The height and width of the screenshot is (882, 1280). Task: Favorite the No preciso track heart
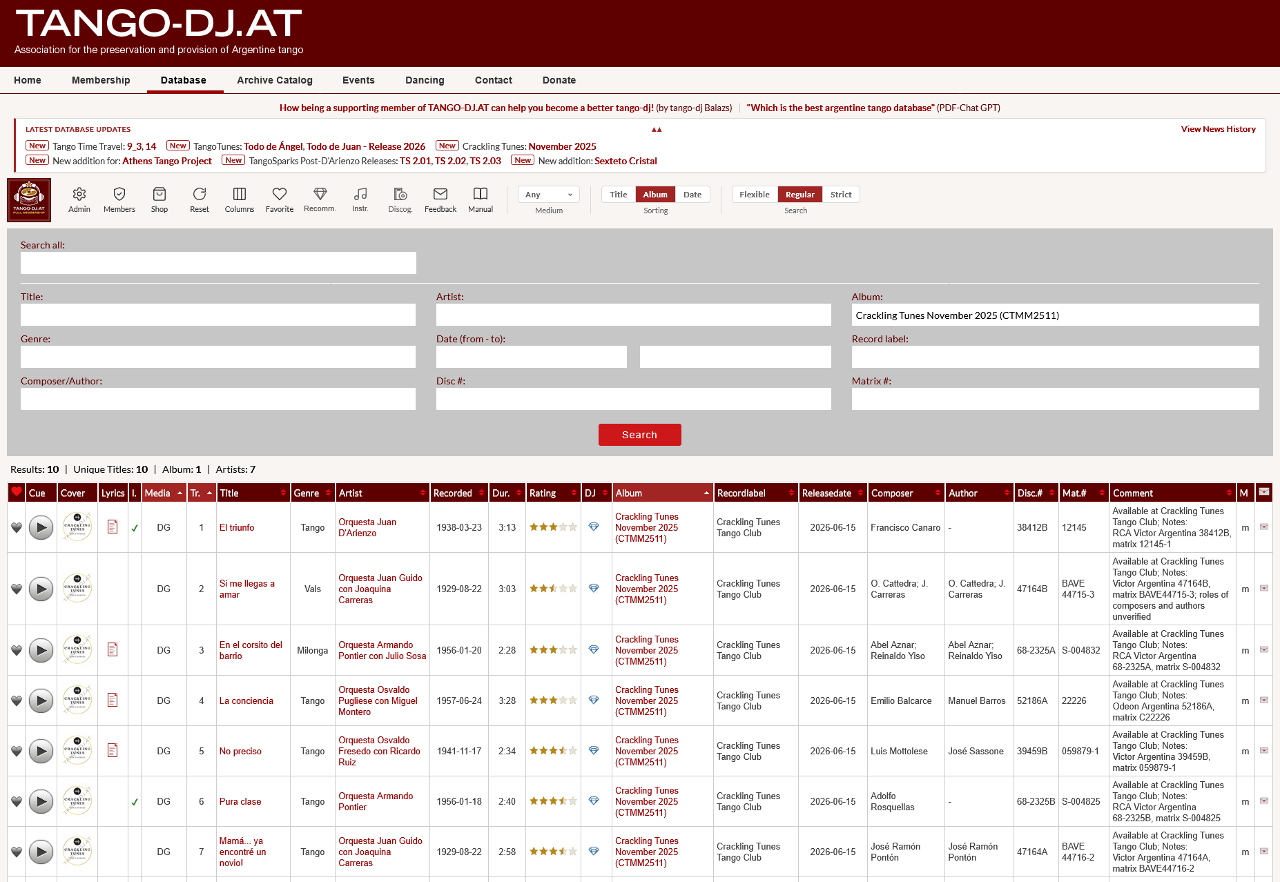coord(17,752)
